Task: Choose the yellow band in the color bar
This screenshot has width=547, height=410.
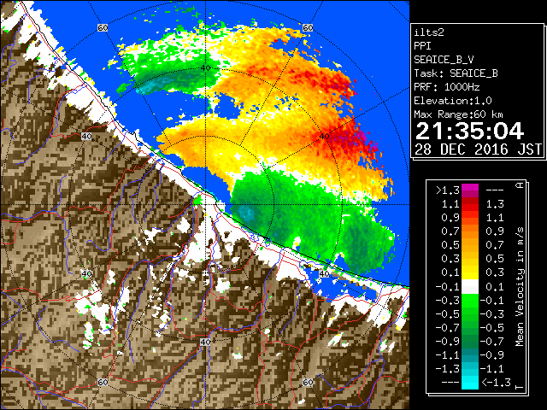Action: pyautogui.click(x=470, y=272)
